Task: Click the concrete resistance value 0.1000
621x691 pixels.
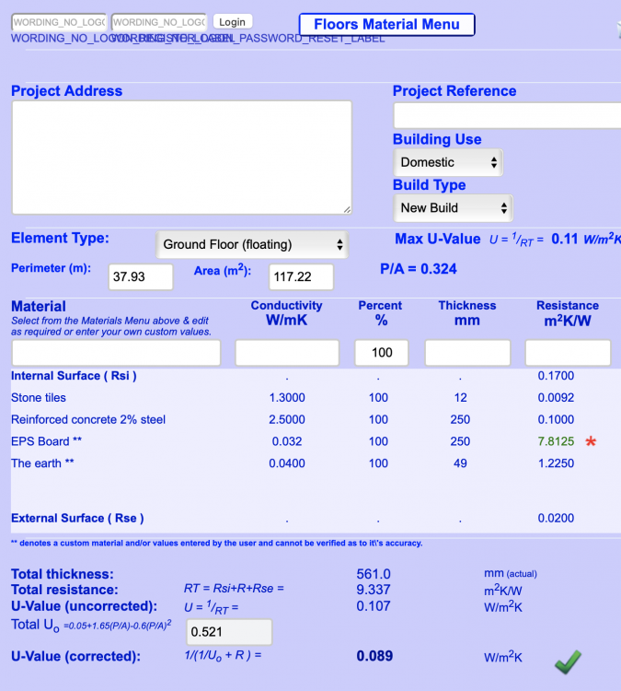Action: coord(556,419)
